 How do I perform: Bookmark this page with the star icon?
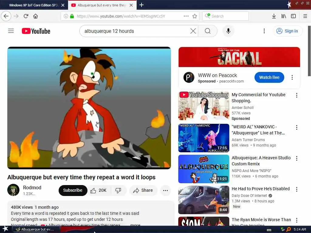195,16
